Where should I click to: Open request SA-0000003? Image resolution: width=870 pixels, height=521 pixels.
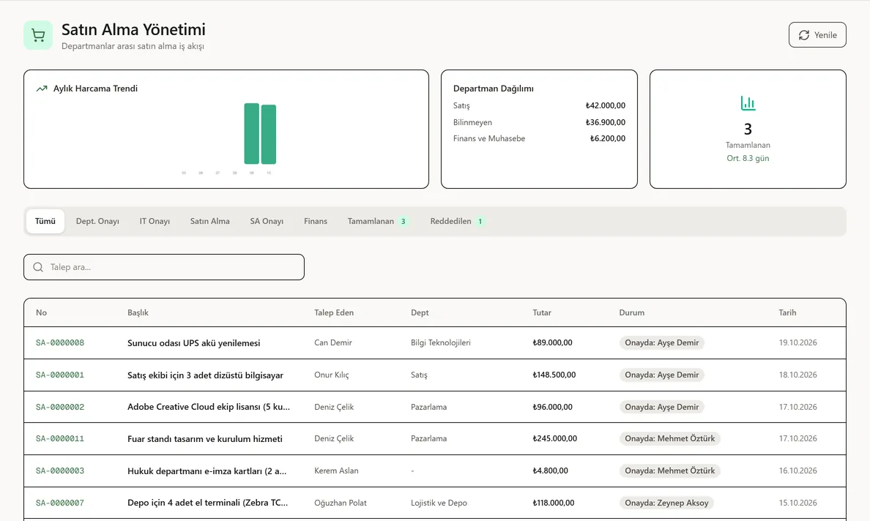click(x=60, y=471)
